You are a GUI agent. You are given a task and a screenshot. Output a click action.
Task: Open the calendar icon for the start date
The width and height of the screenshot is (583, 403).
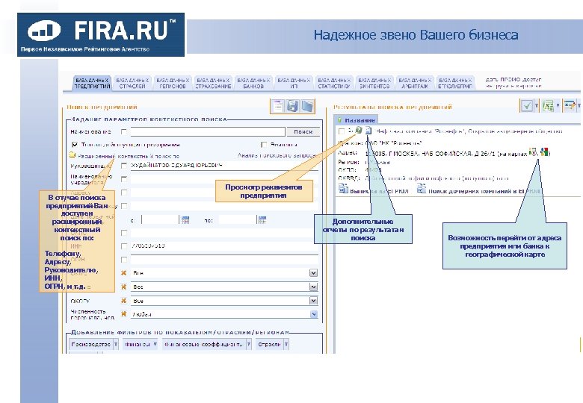click(x=185, y=219)
